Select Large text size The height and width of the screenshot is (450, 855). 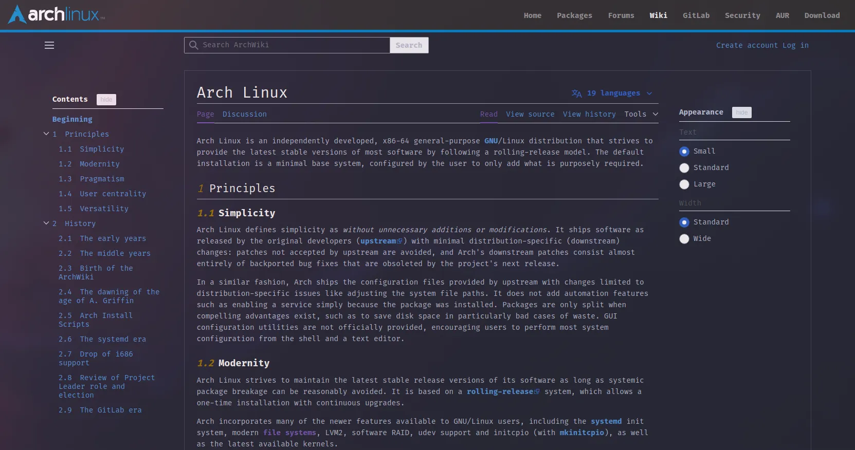click(x=684, y=184)
